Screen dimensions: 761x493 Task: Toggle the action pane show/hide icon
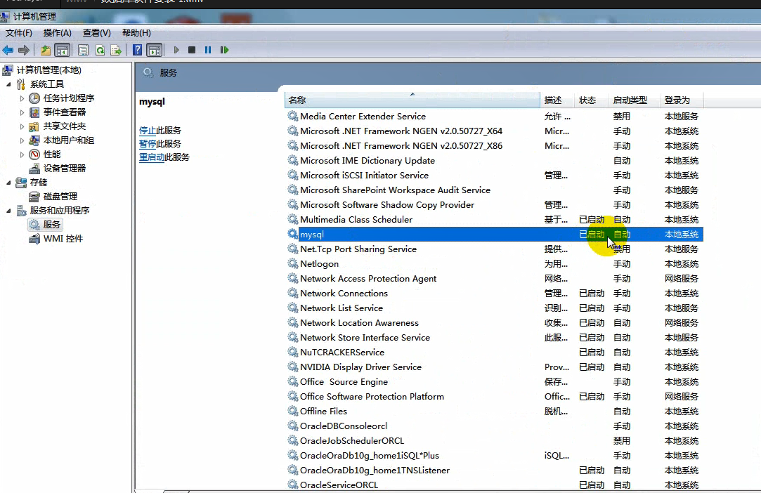click(152, 49)
